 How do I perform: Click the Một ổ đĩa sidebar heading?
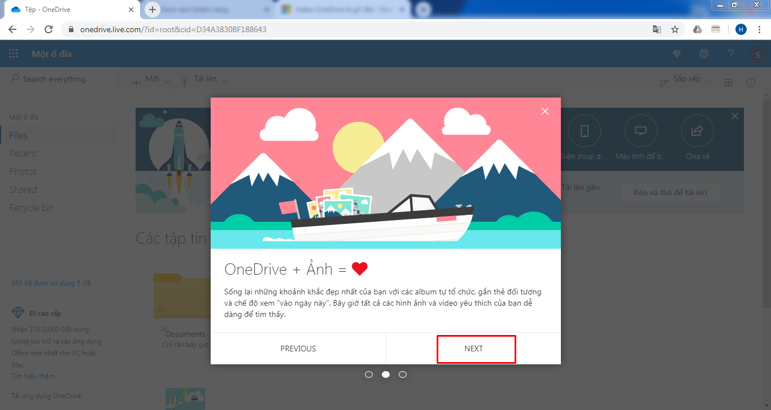pyautogui.click(x=24, y=117)
